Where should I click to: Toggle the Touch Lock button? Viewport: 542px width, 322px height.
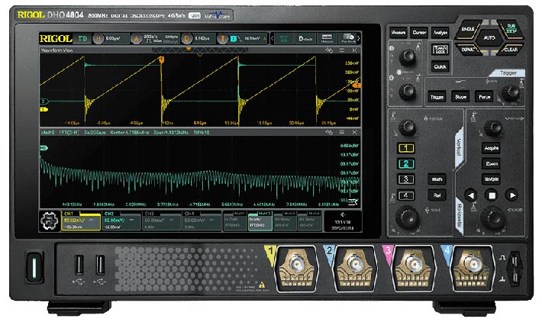pyautogui.click(x=440, y=50)
